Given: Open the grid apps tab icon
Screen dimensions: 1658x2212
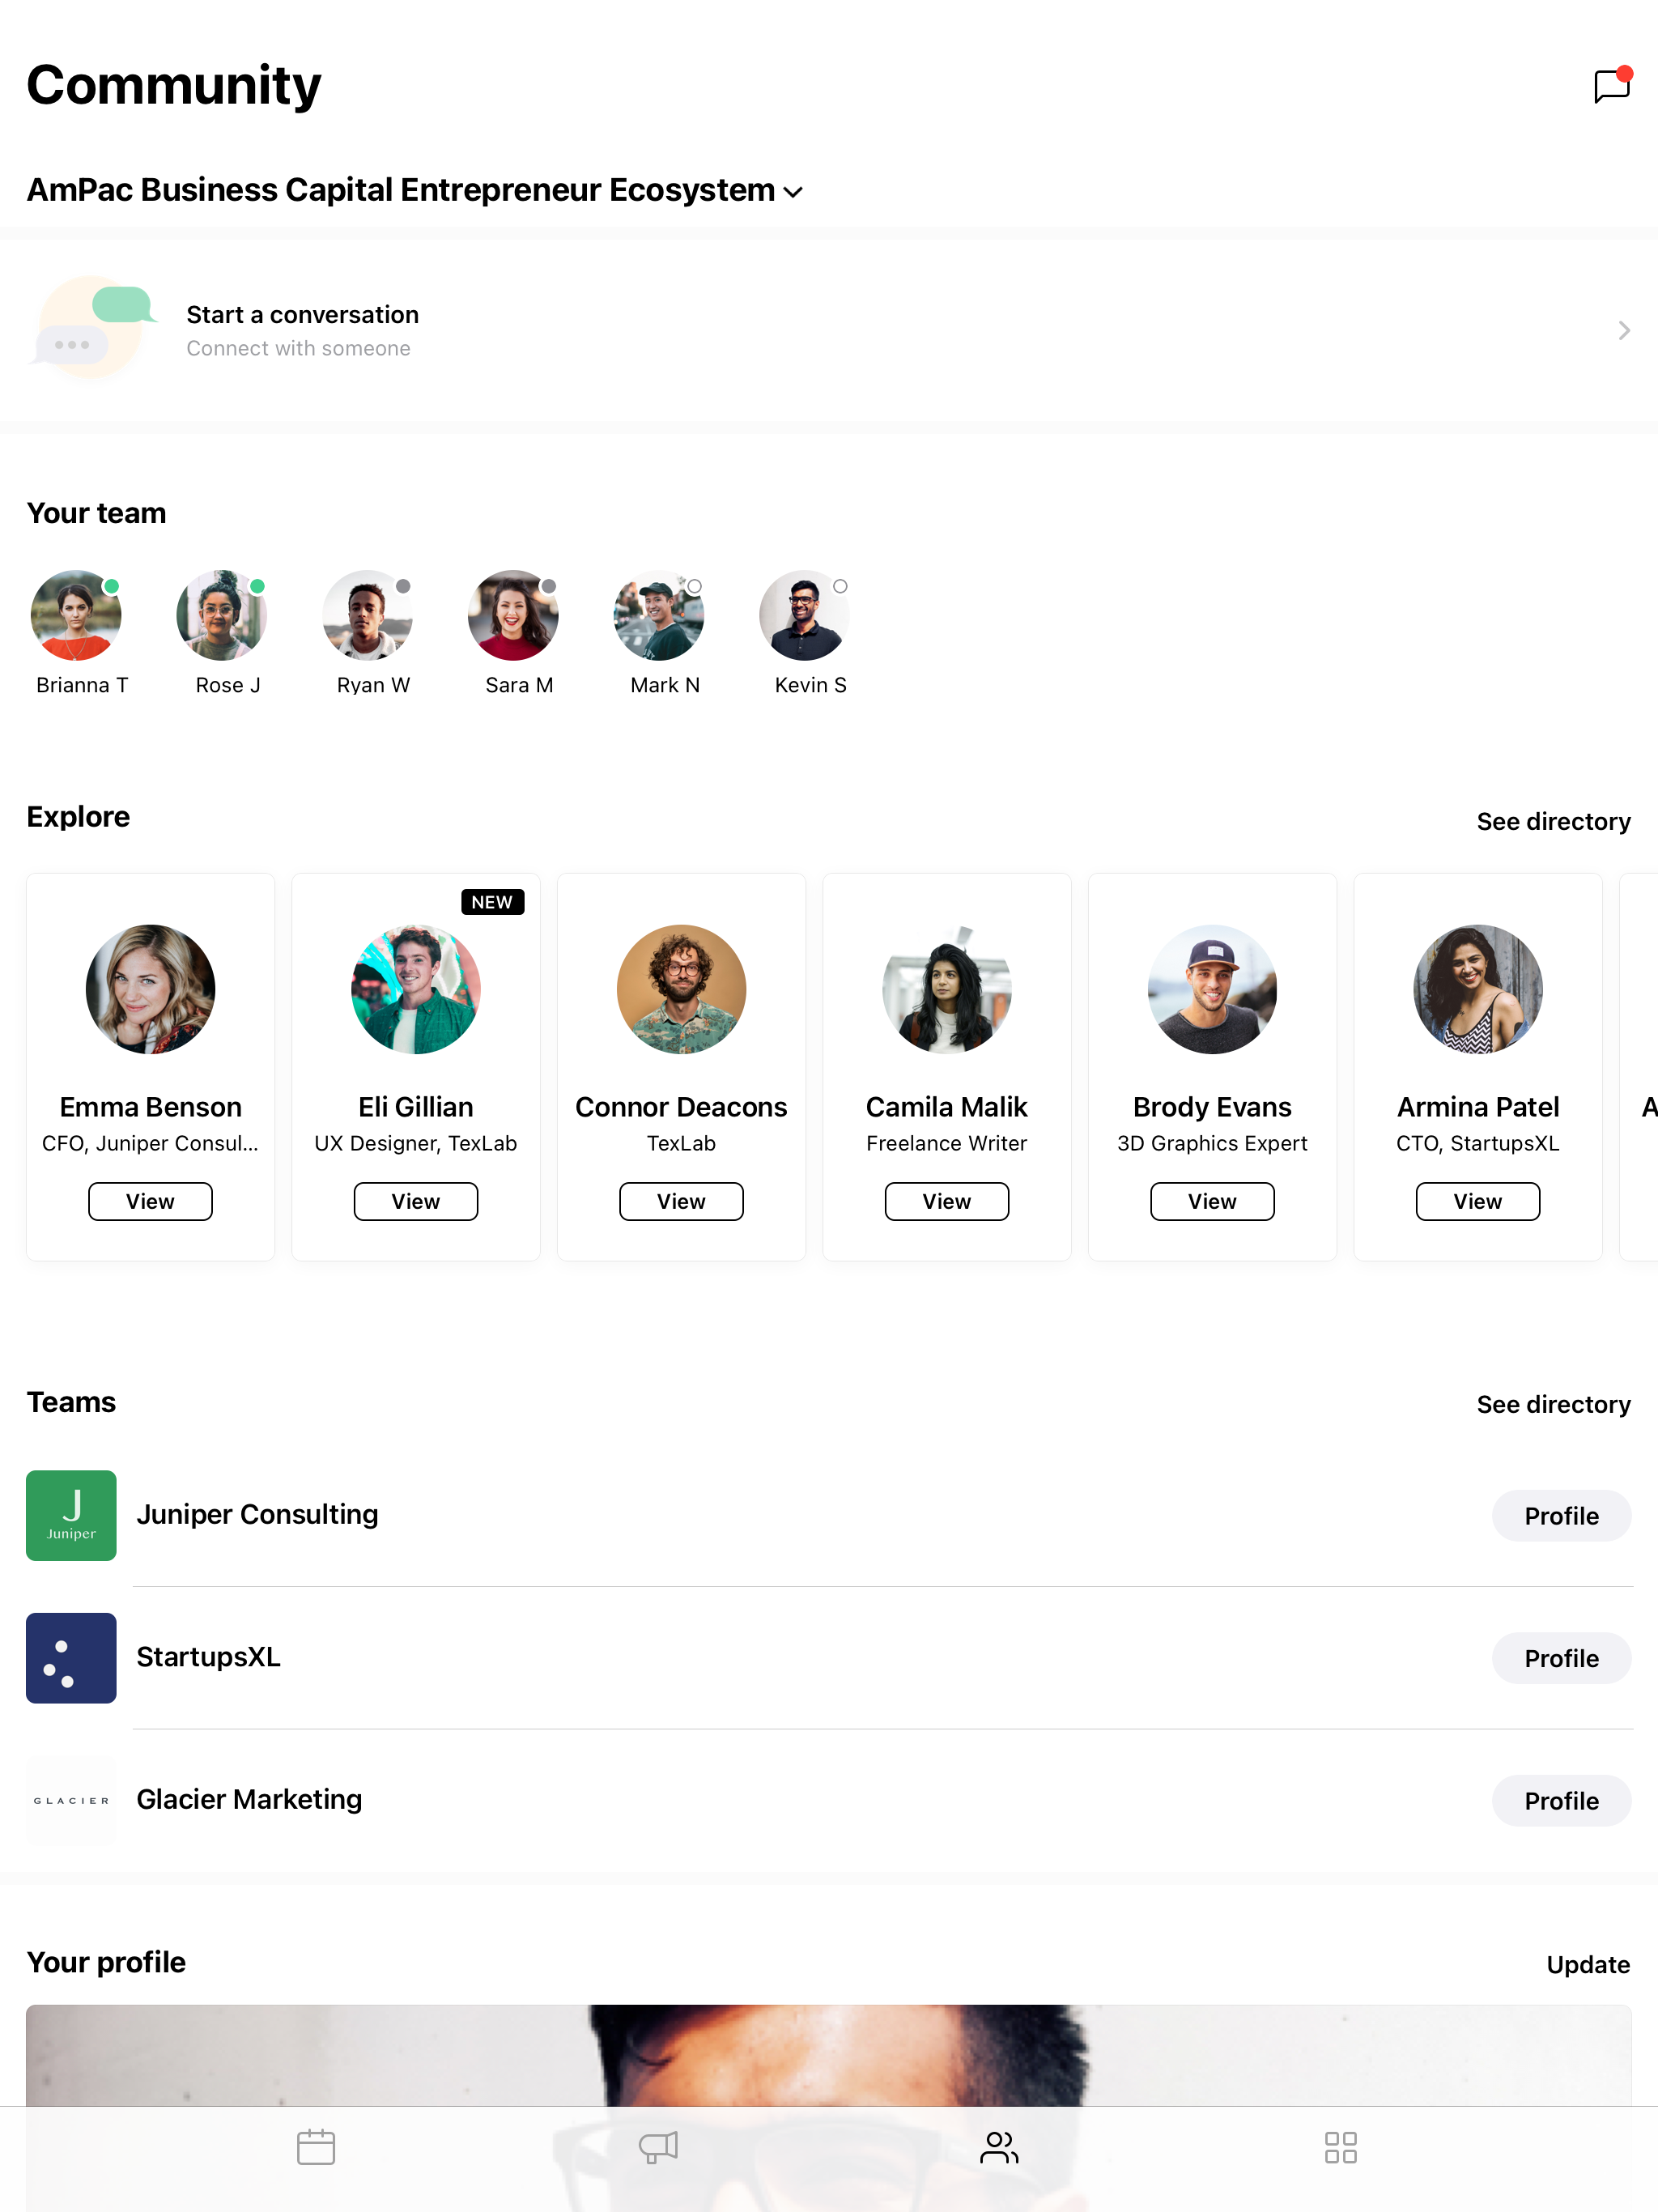Looking at the screenshot, I should [x=1340, y=2146].
